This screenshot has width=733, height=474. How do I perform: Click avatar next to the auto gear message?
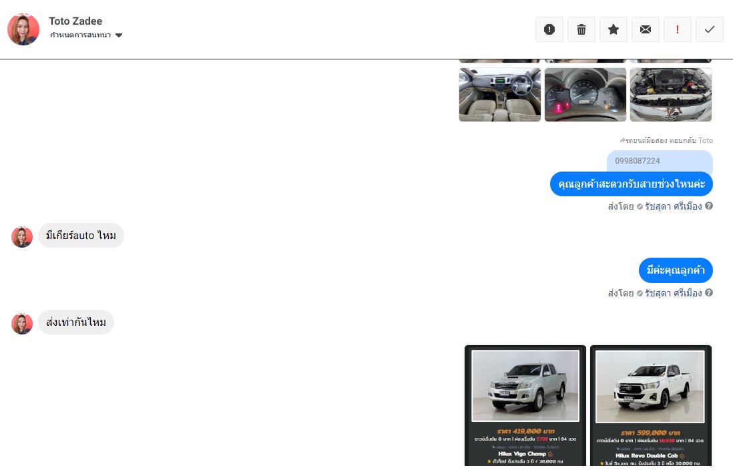[22, 237]
